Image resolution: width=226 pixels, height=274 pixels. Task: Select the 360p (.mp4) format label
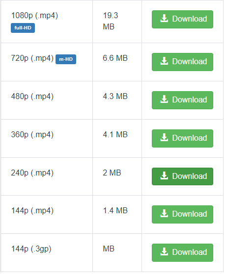(x=32, y=135)
